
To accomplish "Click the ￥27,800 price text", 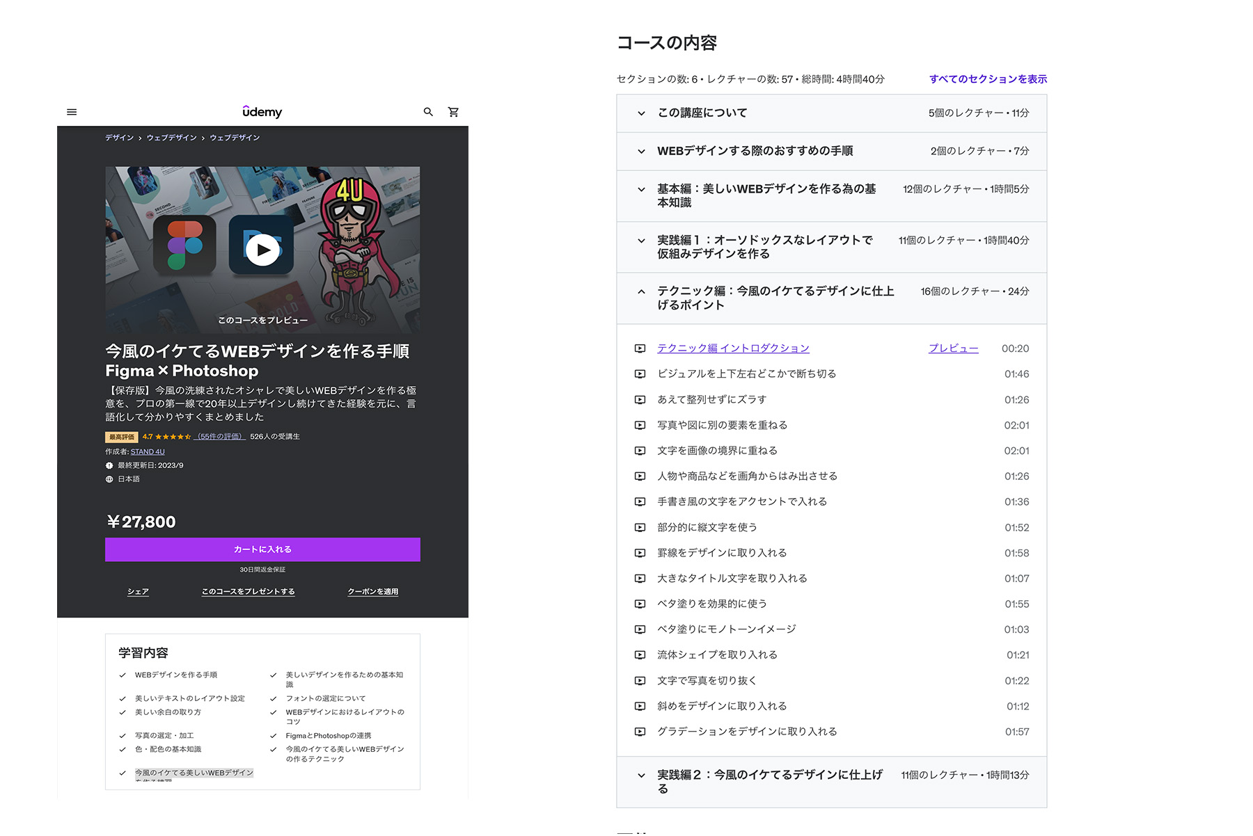I will click(x=141, y=522).
